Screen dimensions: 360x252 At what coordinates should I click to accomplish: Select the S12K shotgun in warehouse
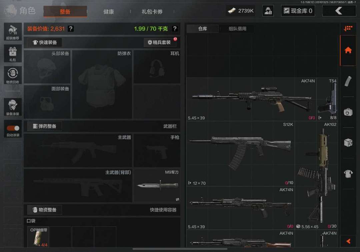pos(240,154)
